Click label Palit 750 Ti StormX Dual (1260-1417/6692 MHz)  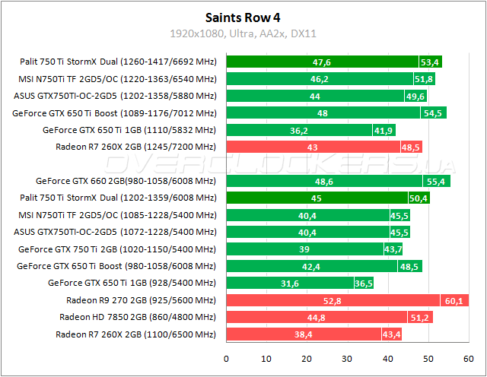coord(118,62)
